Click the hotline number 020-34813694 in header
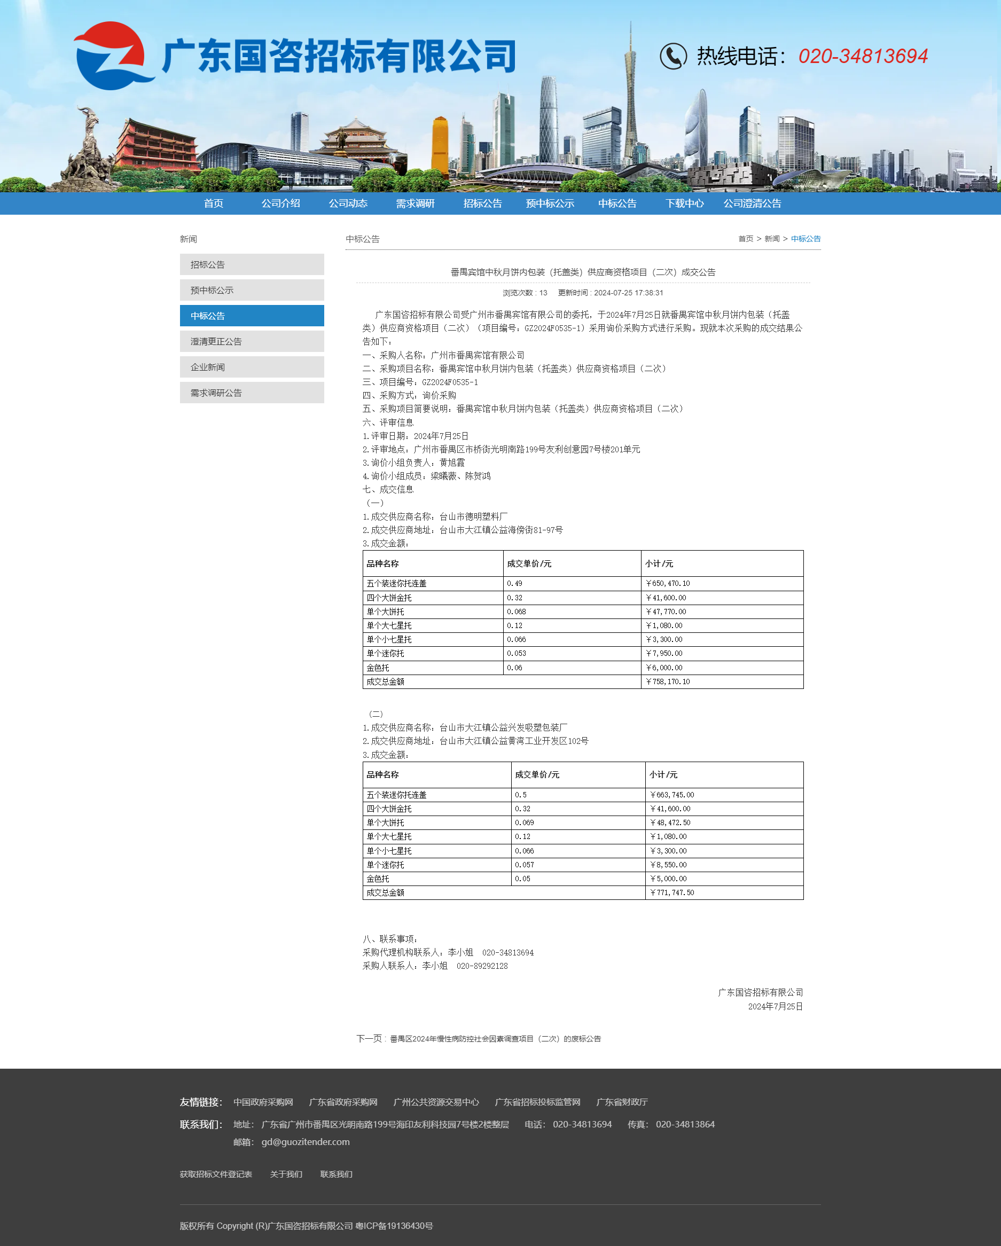 (863, 56)
